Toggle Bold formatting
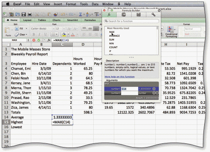The height and width of the screenshot is (152, 210). (34, 34)
